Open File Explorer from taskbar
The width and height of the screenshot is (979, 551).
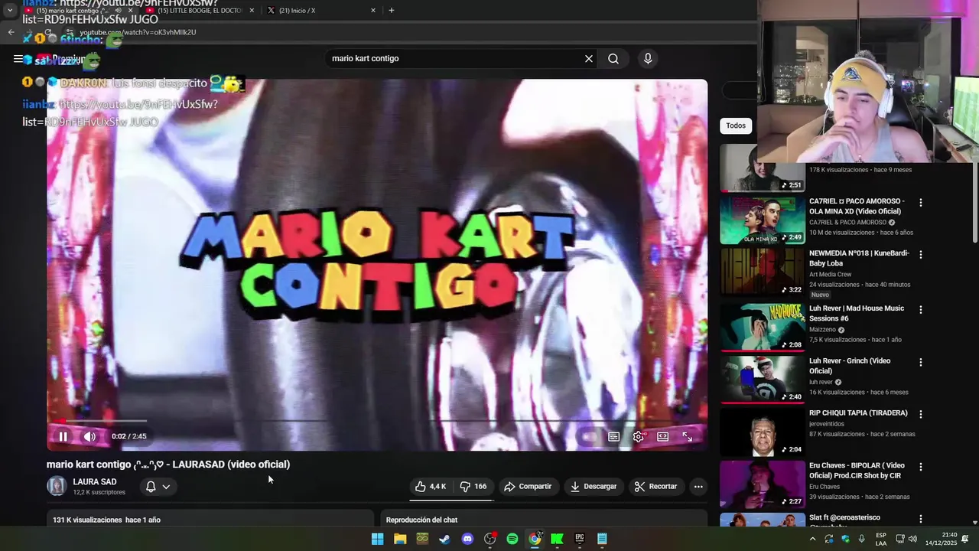pyautogui.click(x=399, y=539)
